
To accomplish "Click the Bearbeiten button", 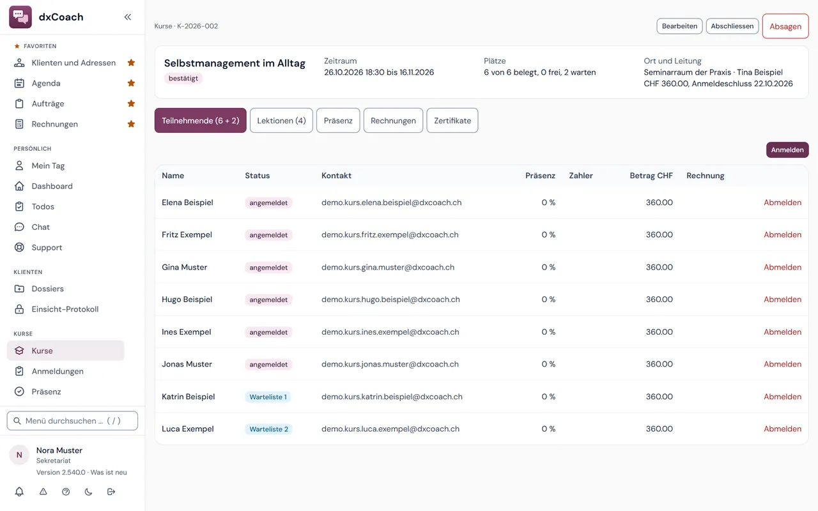I will pyautogui.click(x=679, y=26).
